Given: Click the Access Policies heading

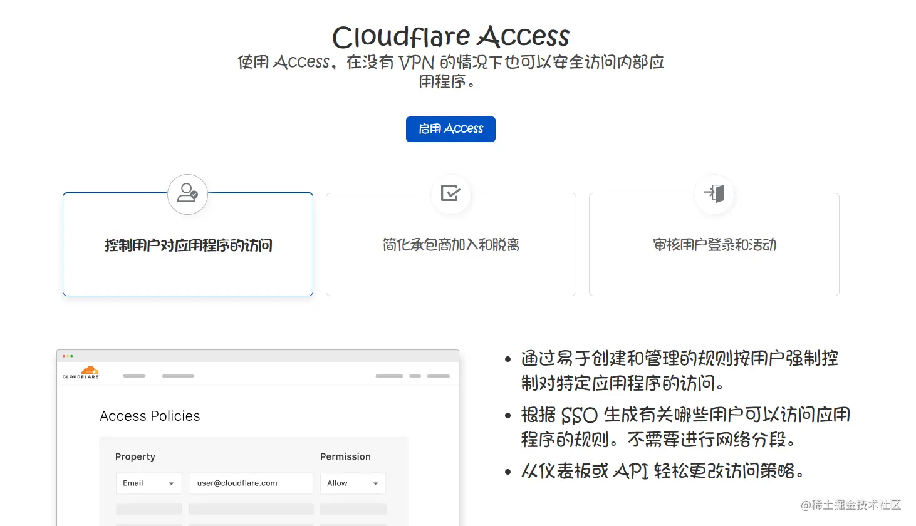Looking at the screenshot, I should coord(150,416).
